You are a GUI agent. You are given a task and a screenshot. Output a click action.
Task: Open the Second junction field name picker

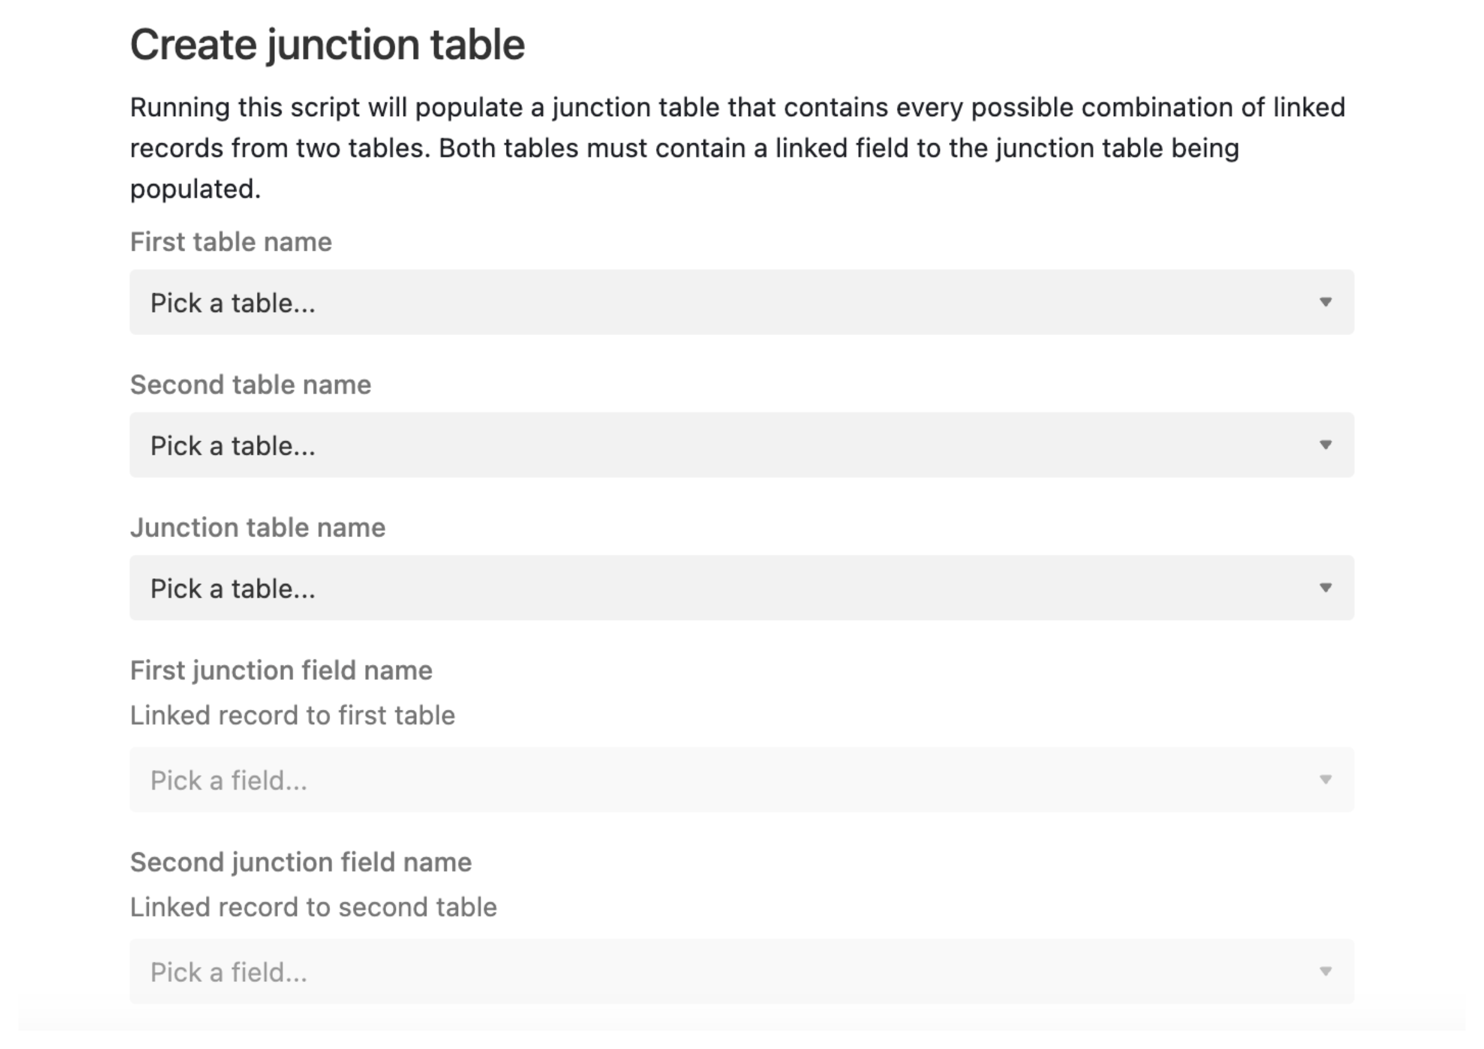[x=741, y=972]
